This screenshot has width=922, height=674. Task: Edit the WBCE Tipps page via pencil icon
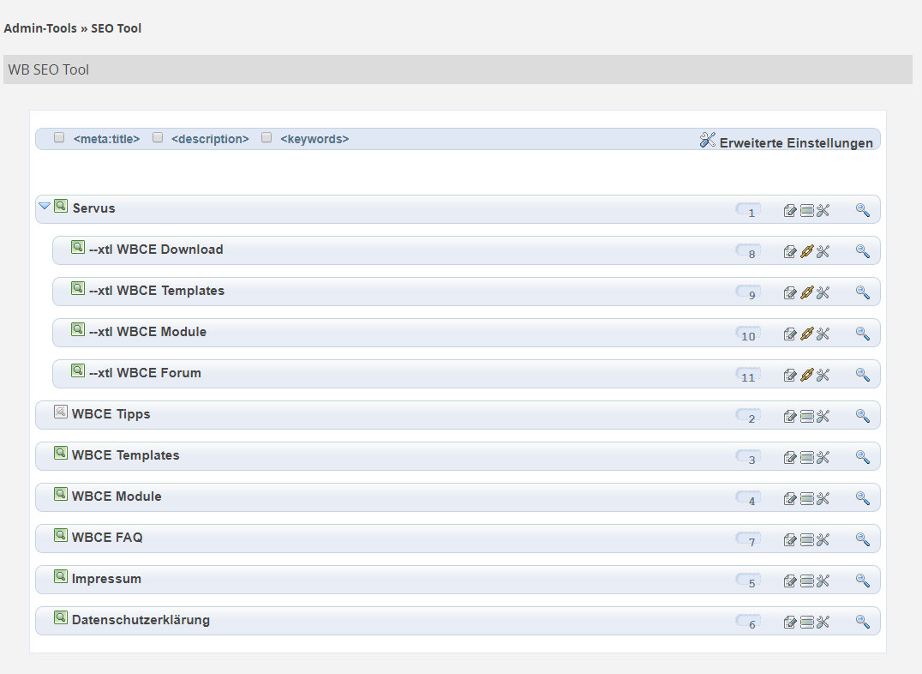[790, 416]
